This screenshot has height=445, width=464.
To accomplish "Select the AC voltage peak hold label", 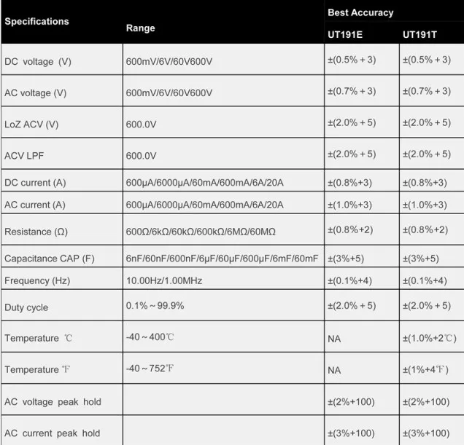I will pos(53,402).
